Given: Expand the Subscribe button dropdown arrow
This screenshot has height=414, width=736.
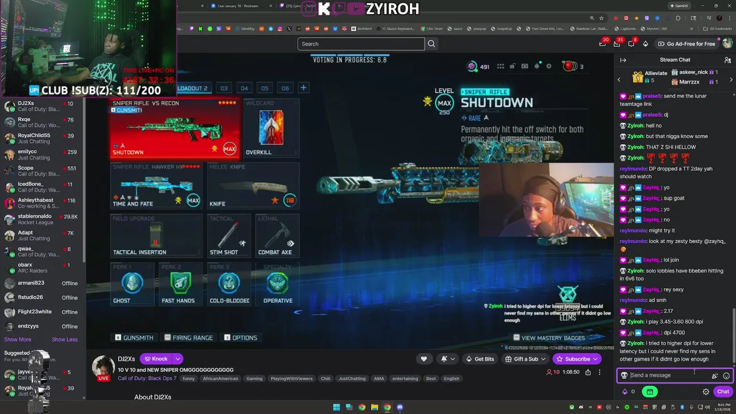Looking at the screenshot, I should (595, 359).
